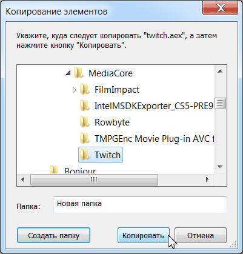The image size is (243, 254).
Task: Click the Bonjour folder icon
Action: coord(54,170)
